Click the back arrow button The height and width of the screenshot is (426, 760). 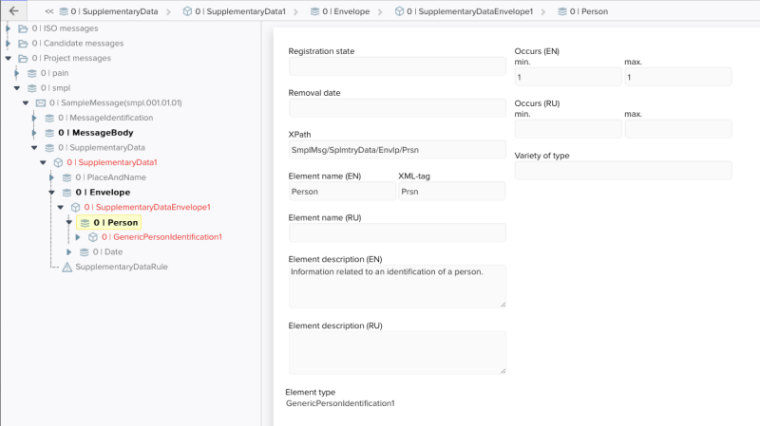pos(13,10)
